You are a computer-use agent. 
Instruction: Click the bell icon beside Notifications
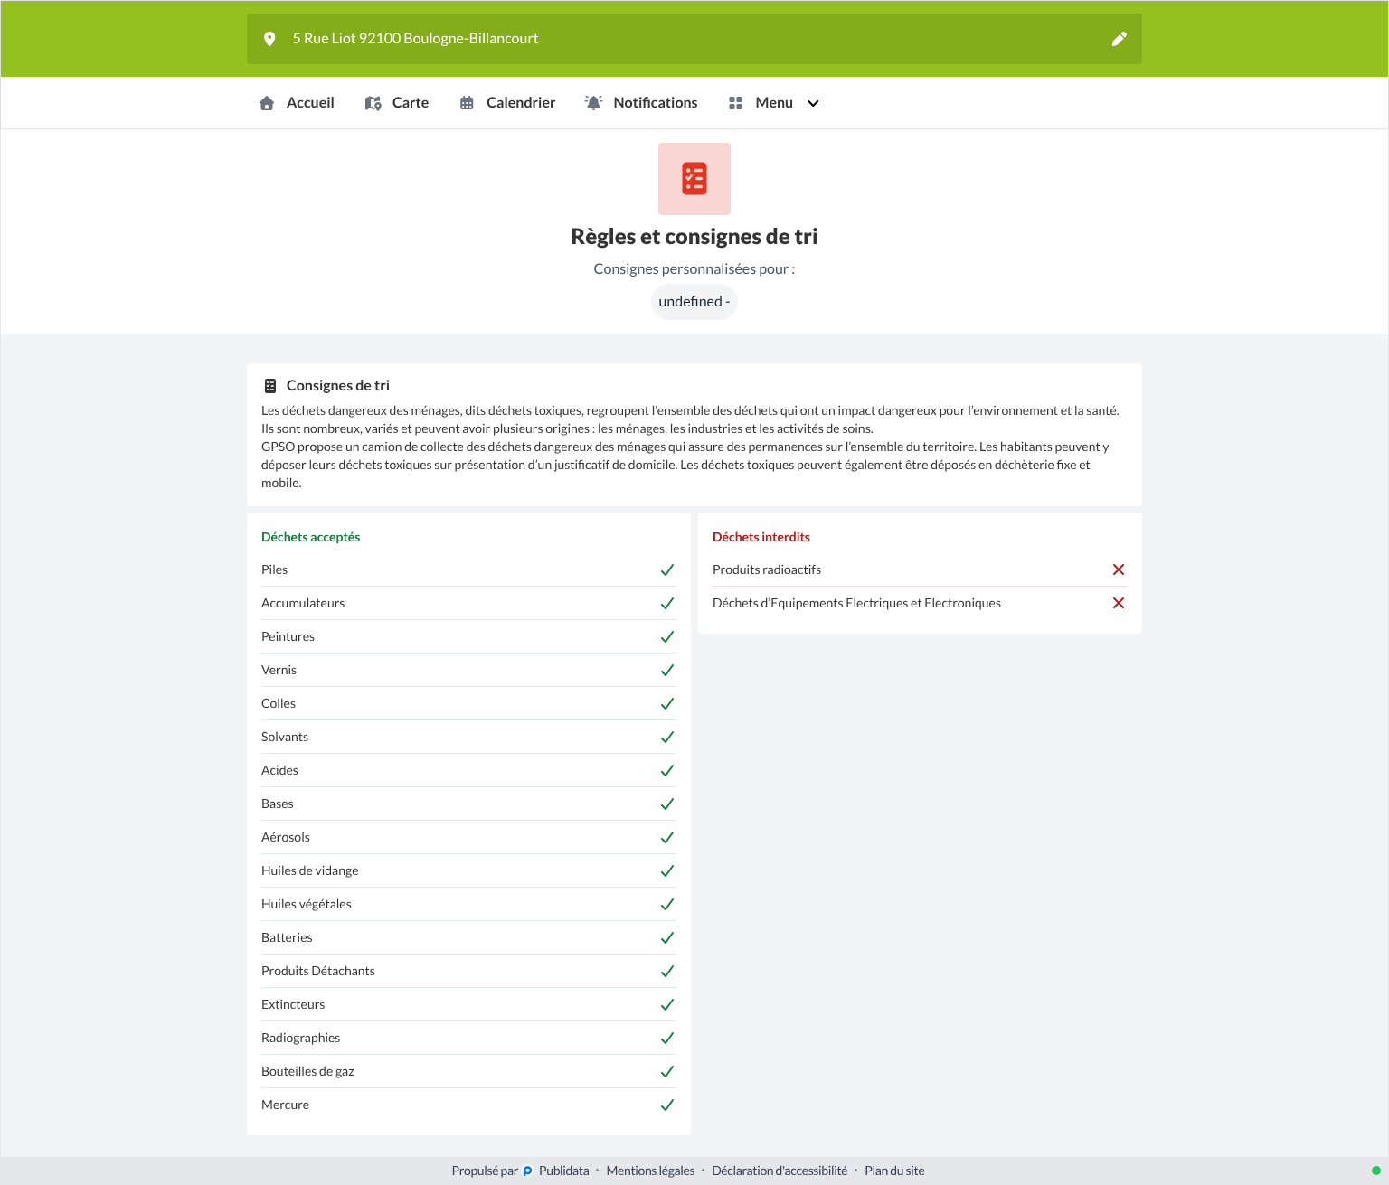(x=593, y=103)
